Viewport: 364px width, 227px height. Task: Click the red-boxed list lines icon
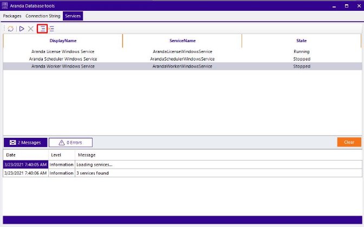point(42,29)
